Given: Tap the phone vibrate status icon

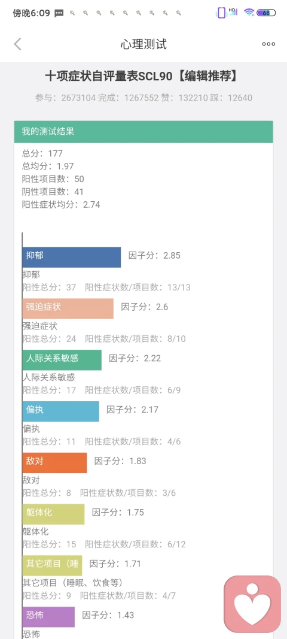Looking at the screenshot, I should [x=221, y=13].
